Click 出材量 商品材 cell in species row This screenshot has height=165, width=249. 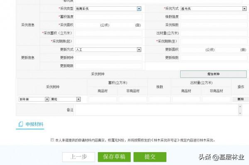click(x=186, y=99)
